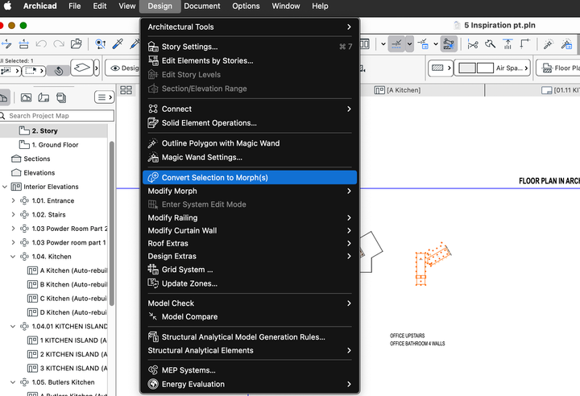Expand the 1.01. Entrance item
Image resolution: width=580 pixels, height=396 pixels.
[x=14, y=200]
